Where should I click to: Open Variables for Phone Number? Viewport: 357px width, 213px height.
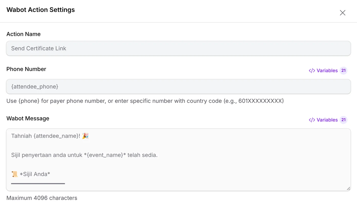pos(328,70)
